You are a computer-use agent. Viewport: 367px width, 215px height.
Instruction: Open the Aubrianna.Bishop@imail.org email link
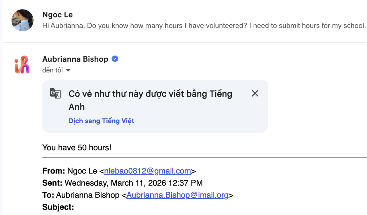177,195
